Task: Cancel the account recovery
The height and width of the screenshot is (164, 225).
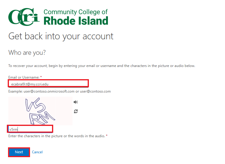Action: pos(37,152)
